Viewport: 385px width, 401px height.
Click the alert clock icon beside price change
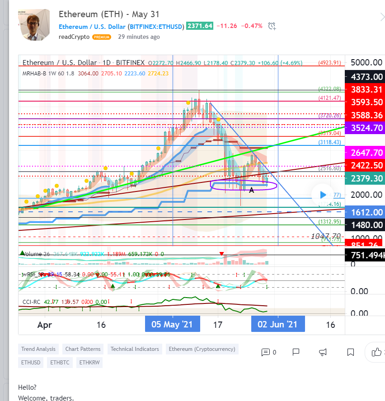point(272,26)
